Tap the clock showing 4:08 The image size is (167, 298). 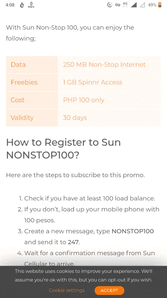click(10, 5)
